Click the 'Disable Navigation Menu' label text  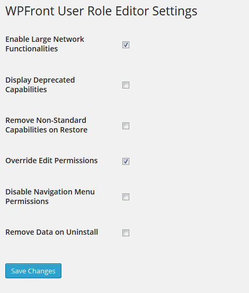(x=50, y=192)
